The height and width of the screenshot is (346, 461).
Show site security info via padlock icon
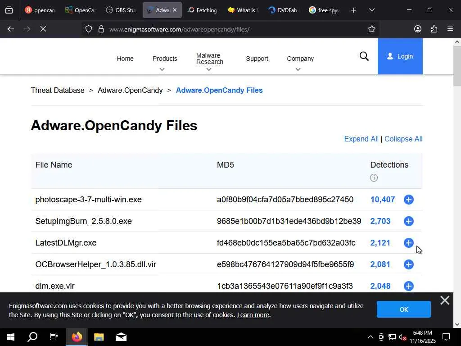pos(101,29)
